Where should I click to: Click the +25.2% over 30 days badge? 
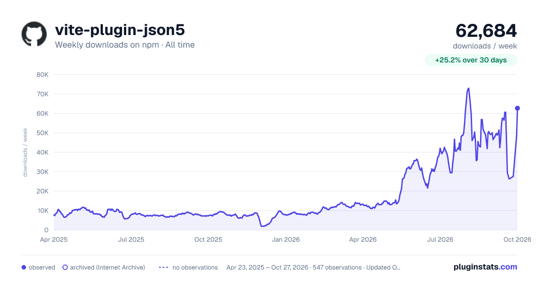tap(471, 60)
